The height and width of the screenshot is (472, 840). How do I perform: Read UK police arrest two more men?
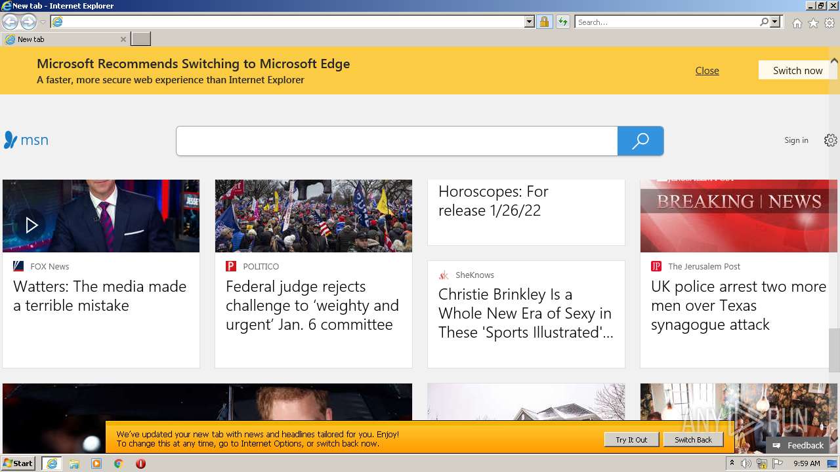tap(738, 305)
